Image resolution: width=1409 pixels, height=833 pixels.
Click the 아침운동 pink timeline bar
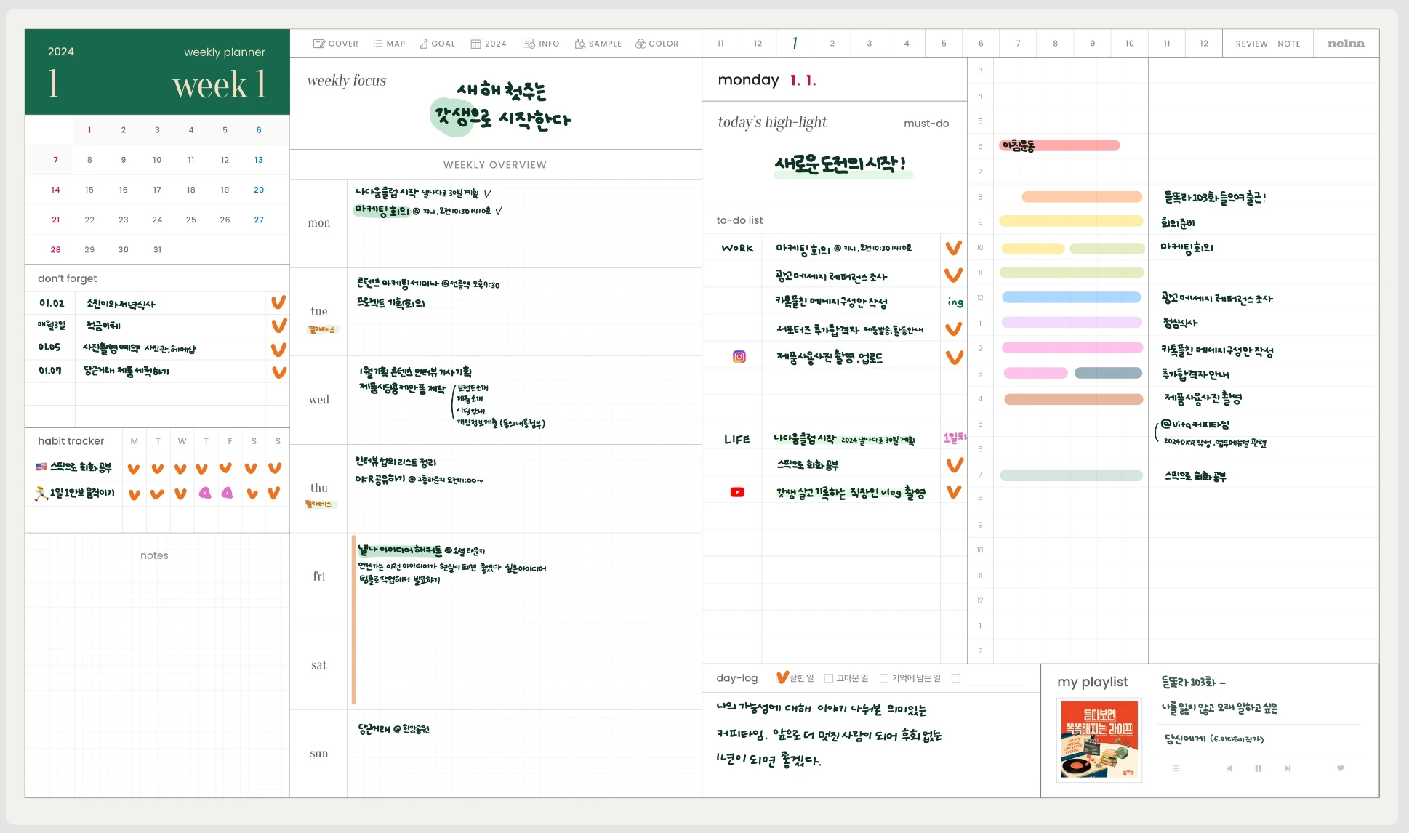click(1059, 145)
